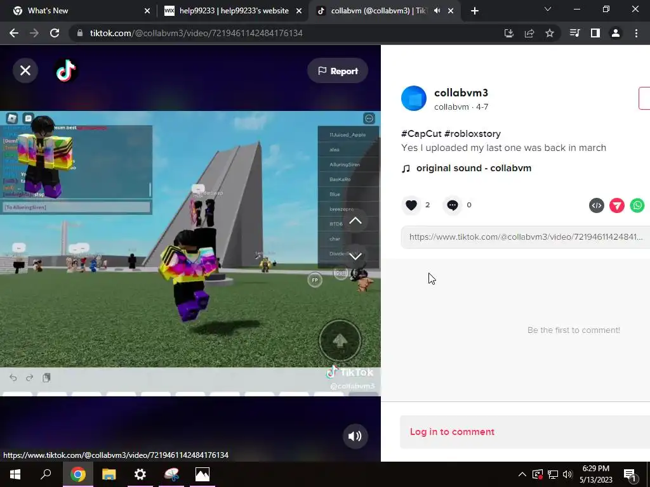Open the #CapCut hashtag
The image size is (650, 487).
421,134
